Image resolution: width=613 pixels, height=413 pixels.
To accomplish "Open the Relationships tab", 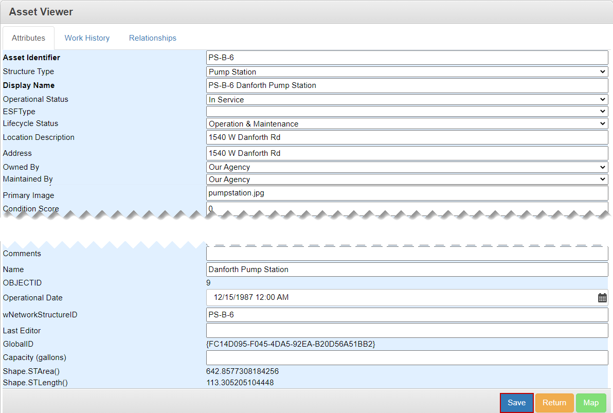I will click(x=152, y=38).
